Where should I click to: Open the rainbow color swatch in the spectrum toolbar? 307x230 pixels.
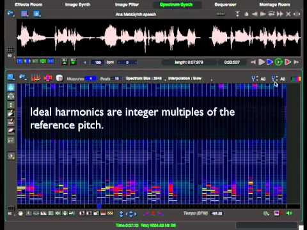coord(296,79)
